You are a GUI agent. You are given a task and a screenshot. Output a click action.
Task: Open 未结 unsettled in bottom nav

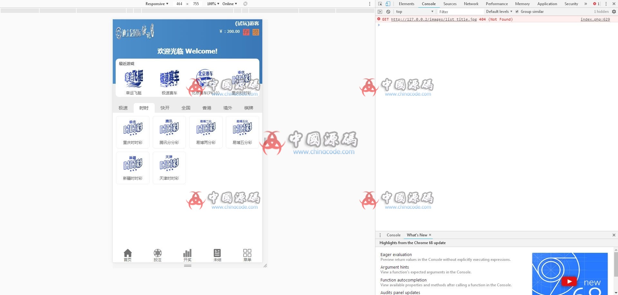[x=217, y=255]
